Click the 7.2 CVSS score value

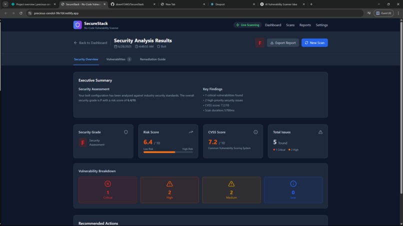point(212,142)
